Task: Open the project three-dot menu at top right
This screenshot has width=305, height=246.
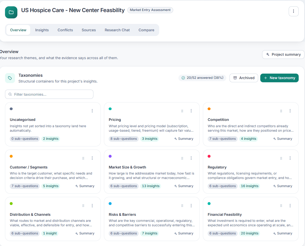Action: click(x=293, y=11)
